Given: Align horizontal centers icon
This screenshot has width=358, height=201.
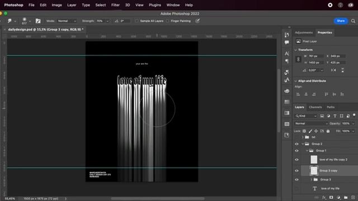Looking at the screenshot, I should [x=306, y=94].
